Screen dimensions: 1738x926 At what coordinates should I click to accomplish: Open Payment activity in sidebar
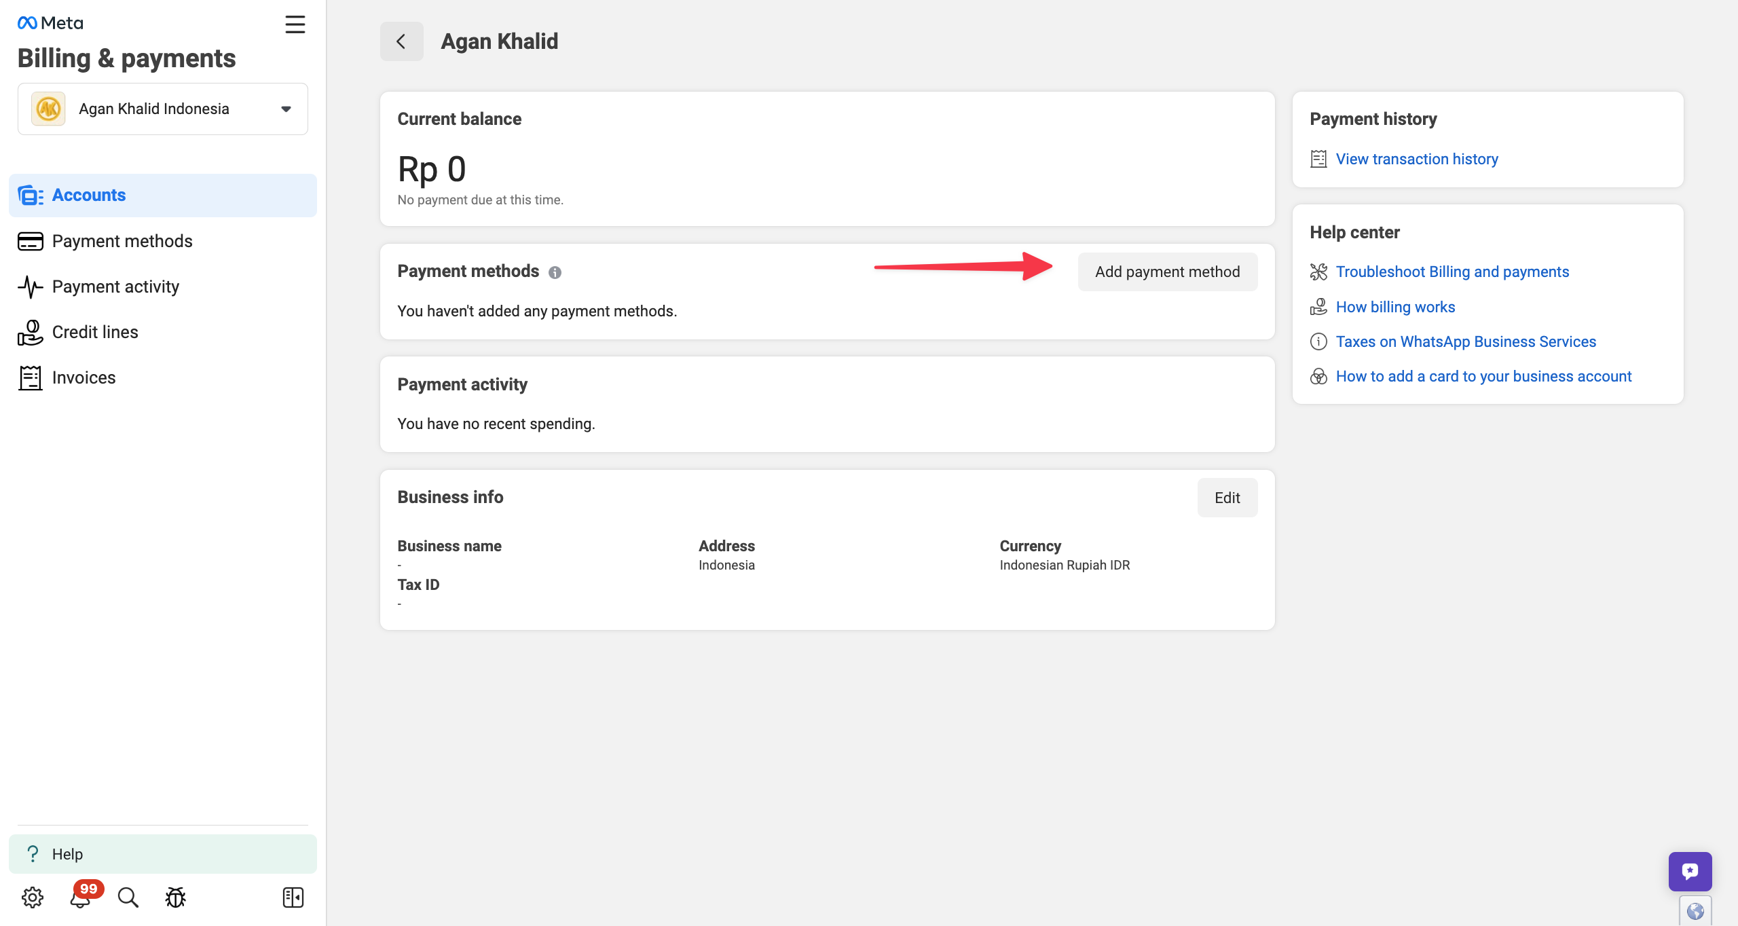pos(115,286)
